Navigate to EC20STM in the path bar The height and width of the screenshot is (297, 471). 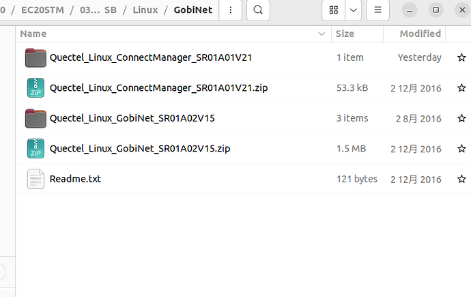[x=42, y=10]
